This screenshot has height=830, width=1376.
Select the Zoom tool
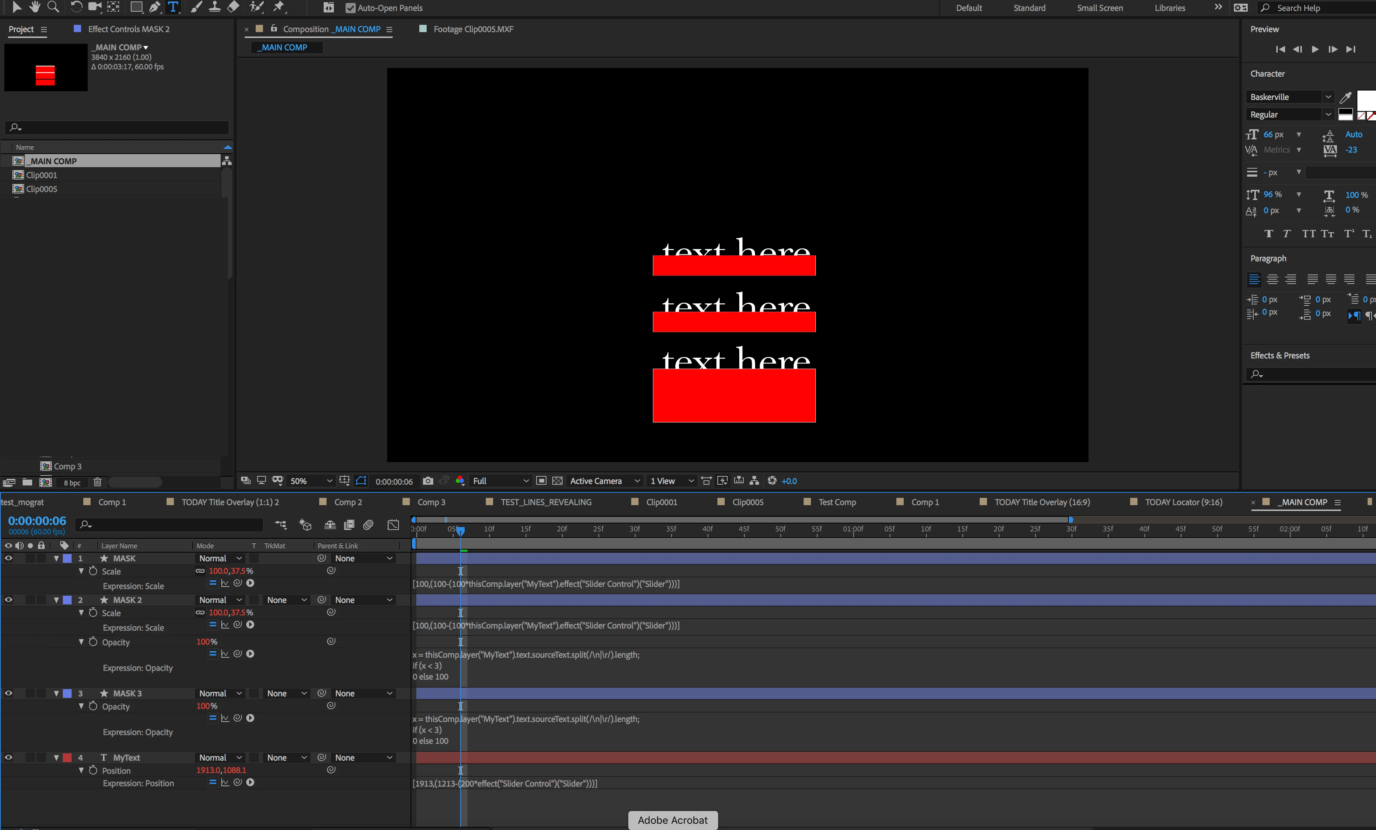click(53, 7)
